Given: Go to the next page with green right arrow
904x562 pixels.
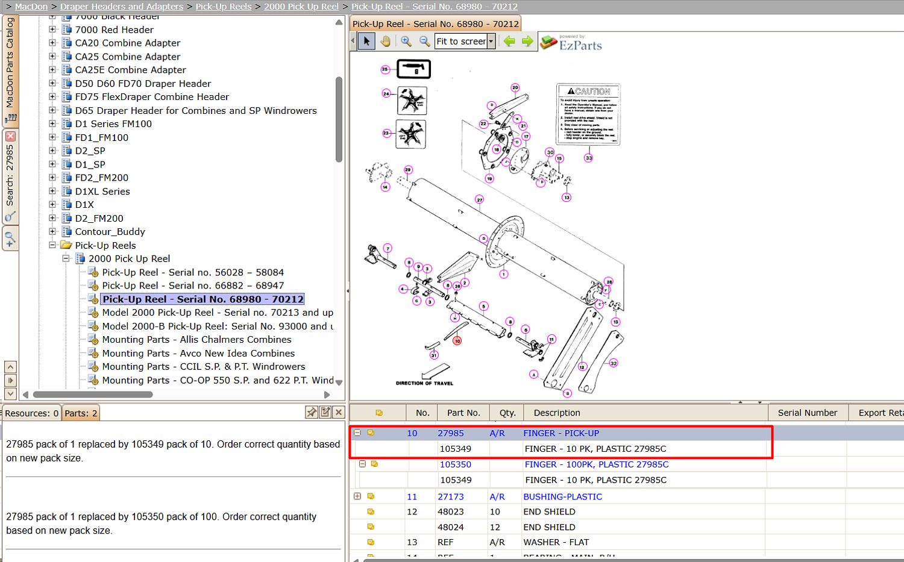Looking at the screenshot, I should pos(527,41).
